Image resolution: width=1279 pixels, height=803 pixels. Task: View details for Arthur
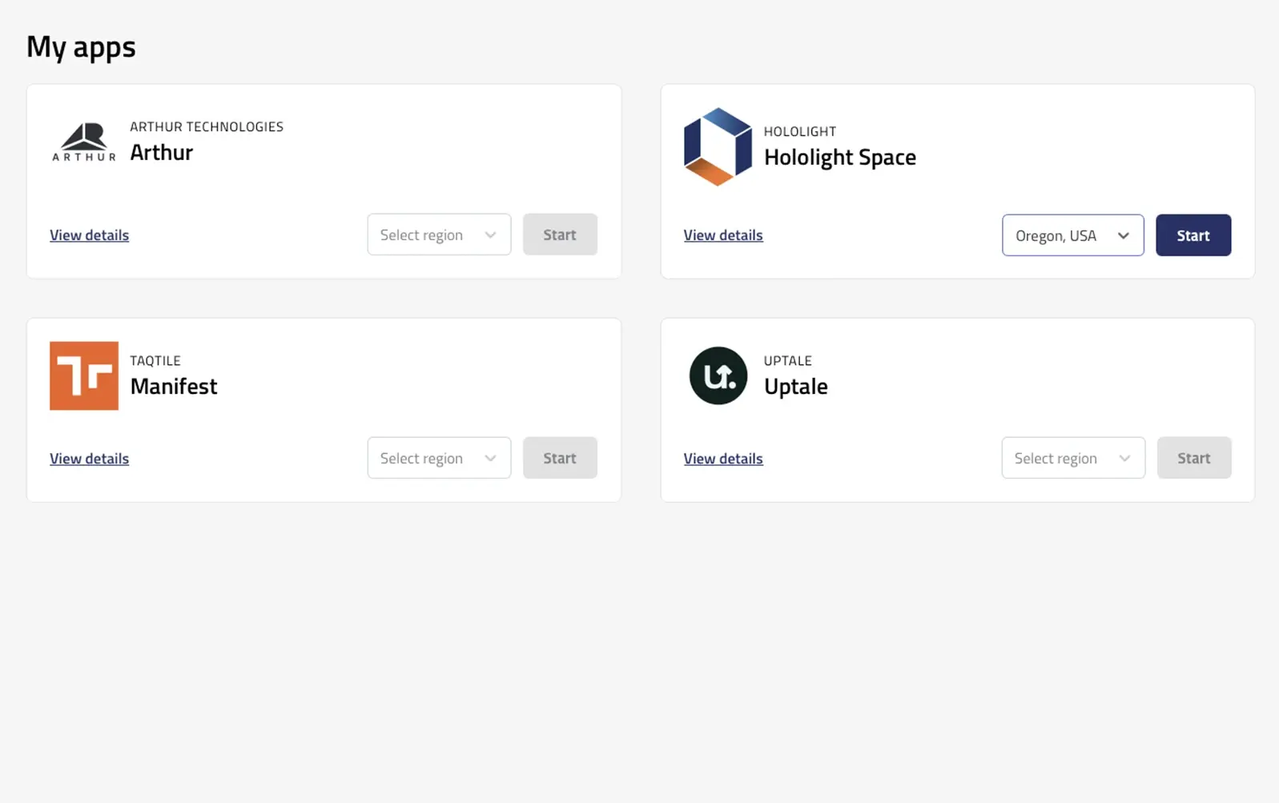point(89,235)
